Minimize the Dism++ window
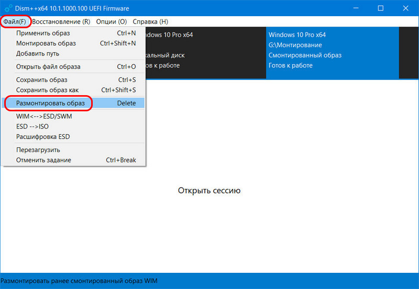 coord(356,8)
